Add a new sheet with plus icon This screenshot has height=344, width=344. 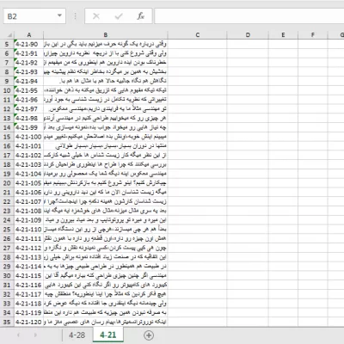pyautogui.click(x=149, y=335)
